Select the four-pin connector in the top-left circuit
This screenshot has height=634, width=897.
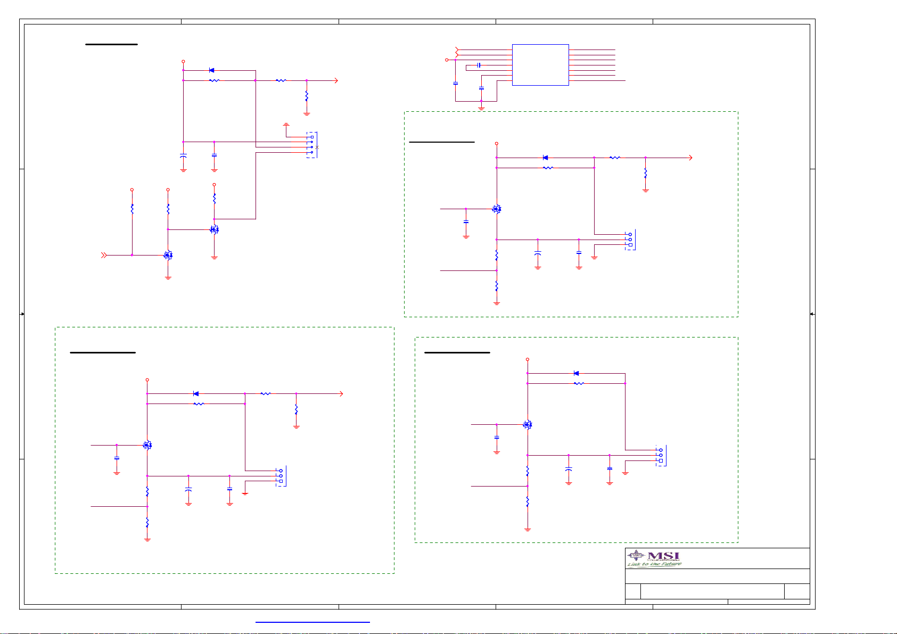312,145
